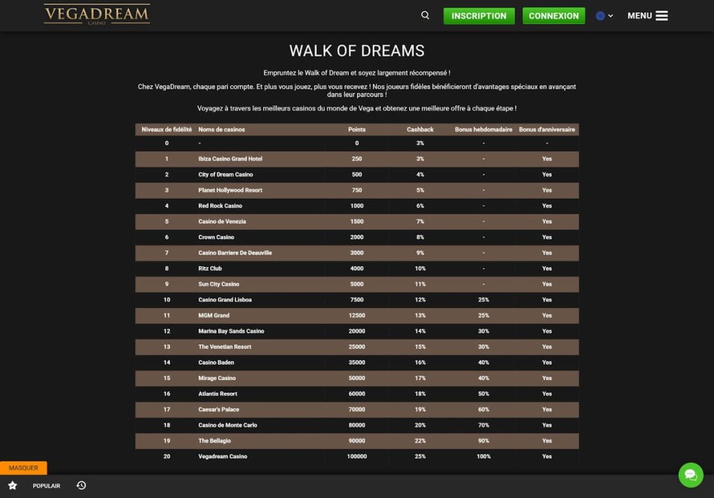
Task: Click the 'Bonus d'anniversaire' column header
Action: (547, 130)
